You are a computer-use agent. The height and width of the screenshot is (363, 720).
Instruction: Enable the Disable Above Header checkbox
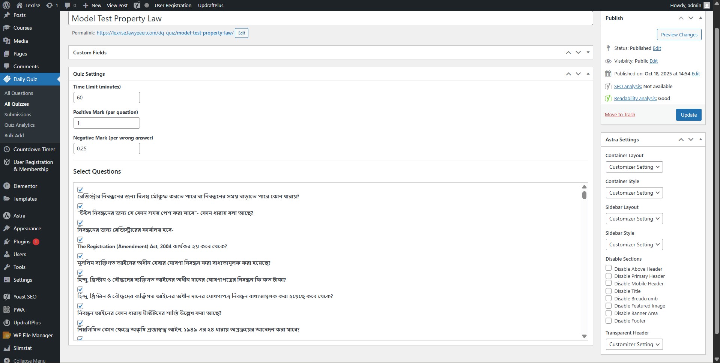tap(609, 268)
